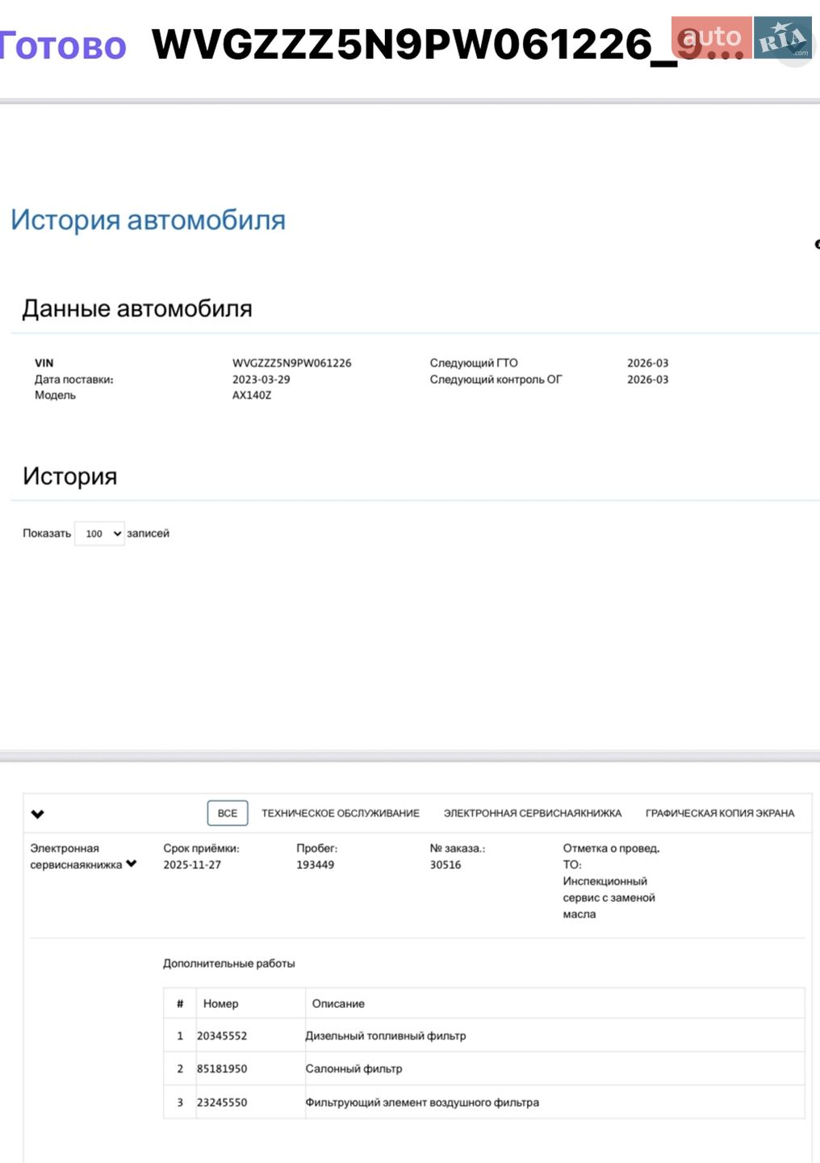Click the Описание column header
Screen dimensions: 820x1163
[x=338, y=1004]
